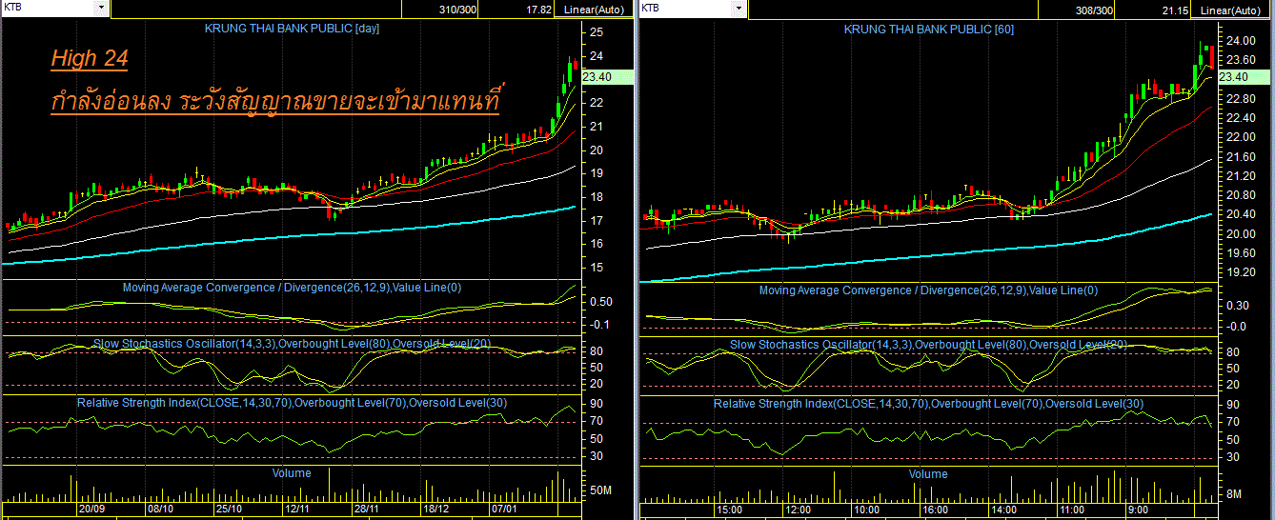This screenshot has height=520, width=1275.
Task: Select the MACD(26,12,9) label on 60-minute chart
Action: click(x=928, y=290)
